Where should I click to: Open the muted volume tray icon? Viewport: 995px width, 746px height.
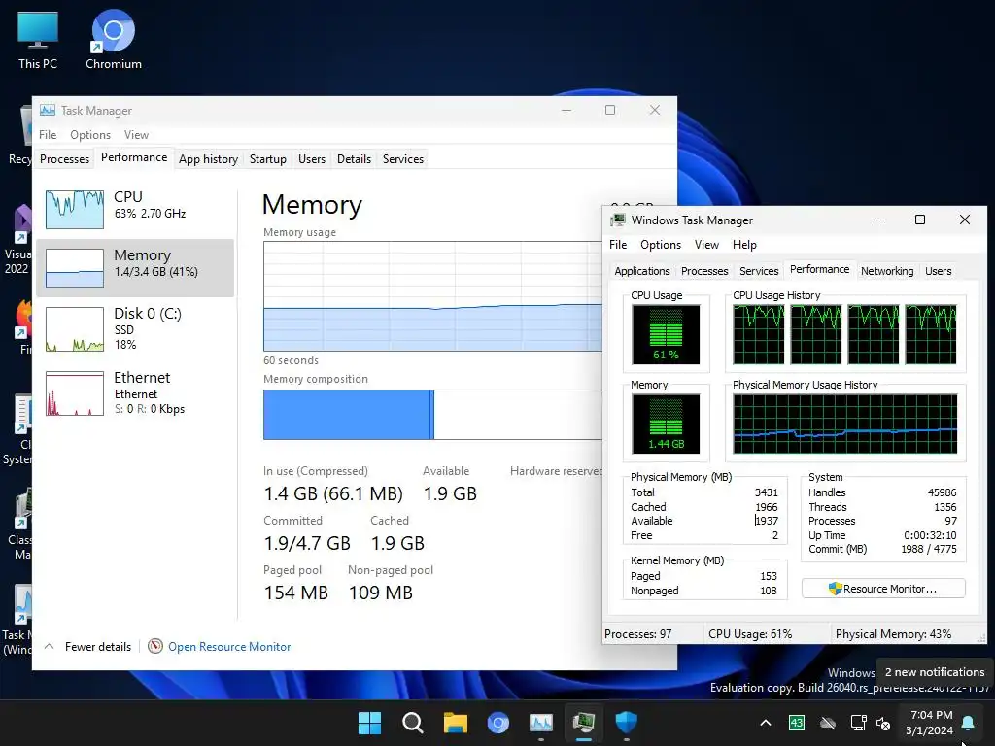(883, 723)
